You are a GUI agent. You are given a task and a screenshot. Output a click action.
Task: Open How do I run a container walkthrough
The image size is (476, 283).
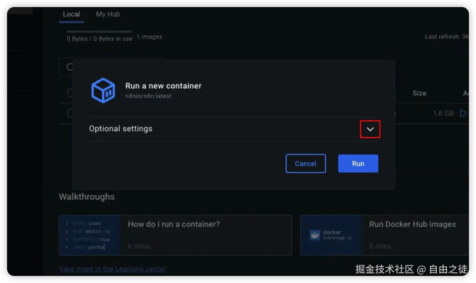[x=175, y=235]
